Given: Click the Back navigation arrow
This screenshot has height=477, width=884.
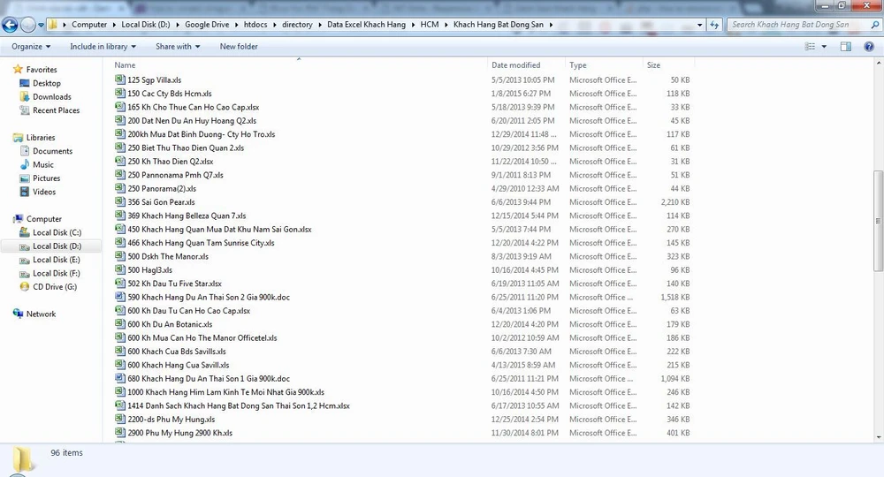Looking at the screenshot, I should [x=11, y=25].
